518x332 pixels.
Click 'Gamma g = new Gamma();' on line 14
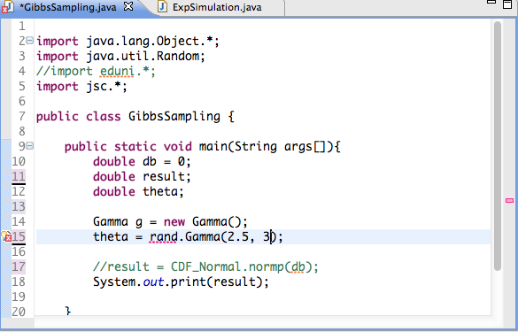pos(170,221)
